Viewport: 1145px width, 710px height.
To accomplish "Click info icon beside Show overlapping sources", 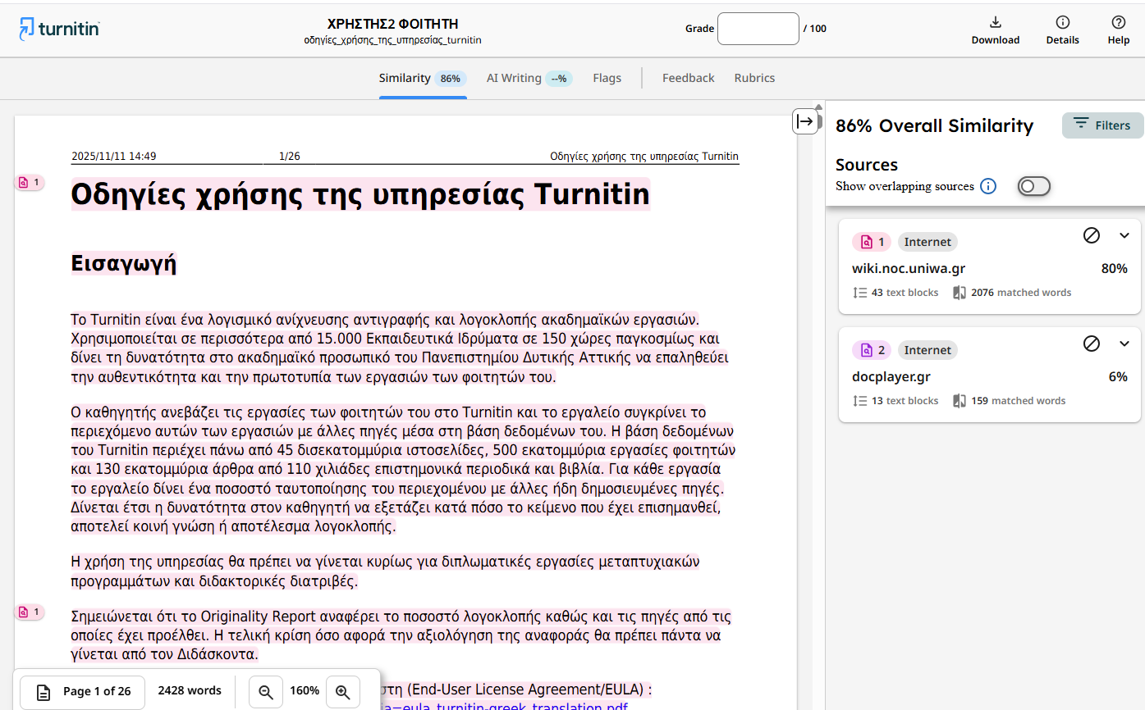I will [x=988, y=186].
